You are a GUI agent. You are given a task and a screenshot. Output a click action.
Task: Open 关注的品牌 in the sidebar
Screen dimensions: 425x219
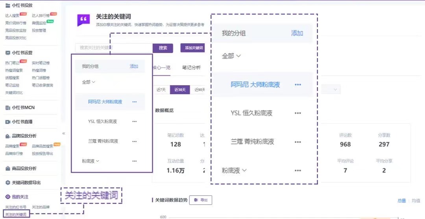(x=41, y=207)
